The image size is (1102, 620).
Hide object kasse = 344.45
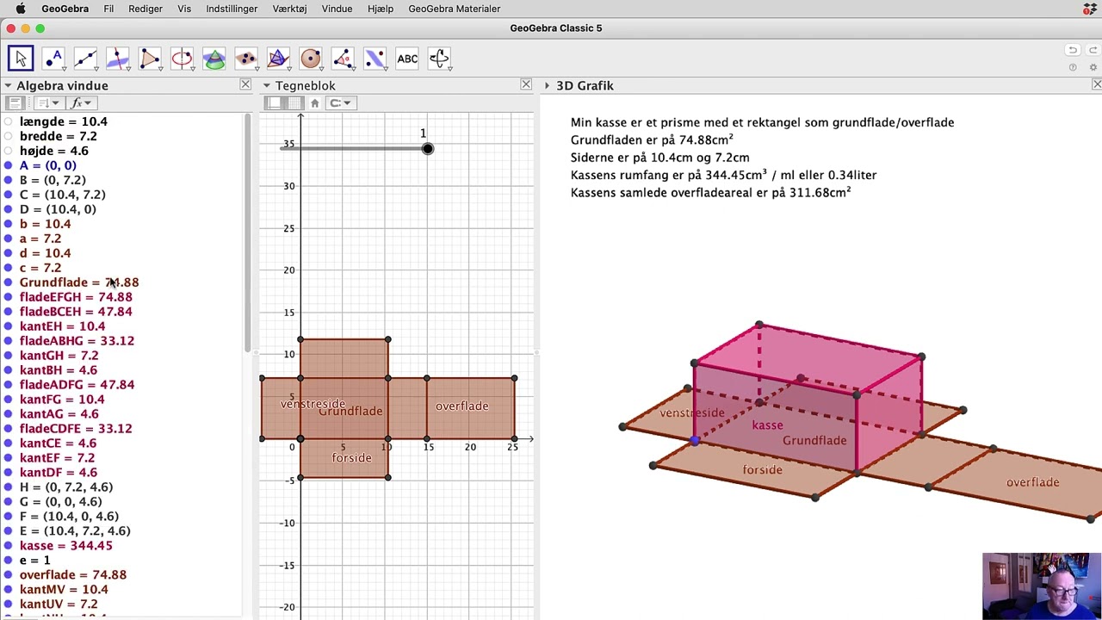[9, 546]
